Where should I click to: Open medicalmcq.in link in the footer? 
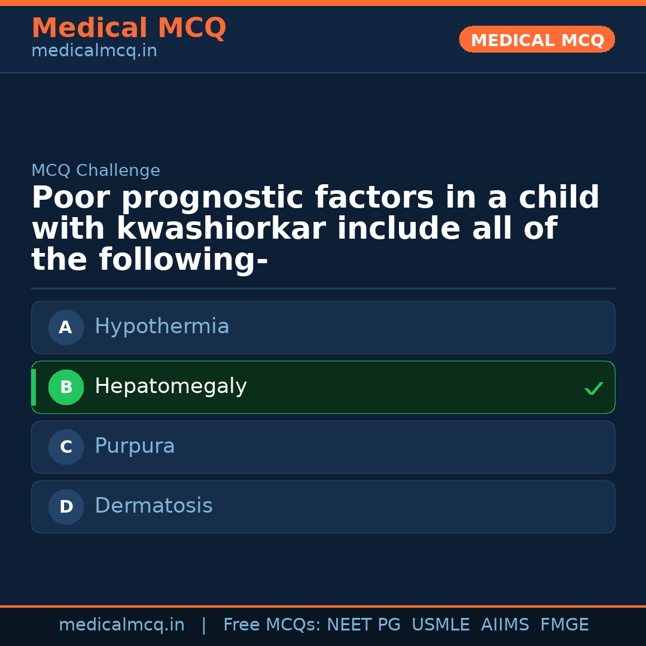[121, 625]
